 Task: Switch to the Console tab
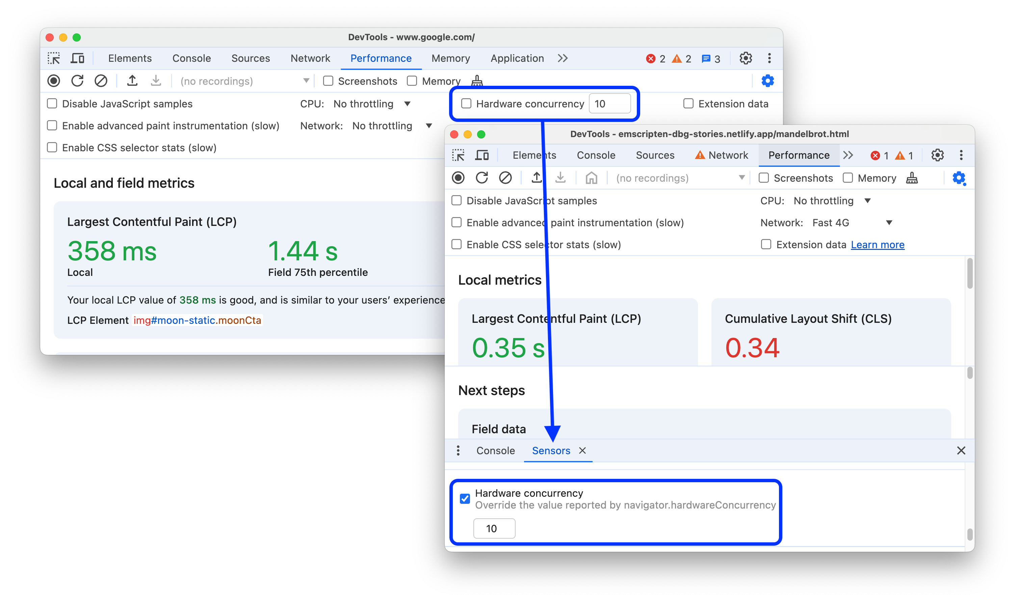(495, 450)
